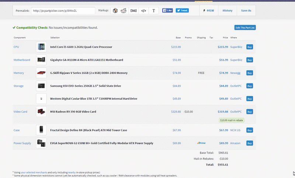The image size is (295, 178).
Task: Click the $955.61 total amount
Action: click(x=223, y=165)
